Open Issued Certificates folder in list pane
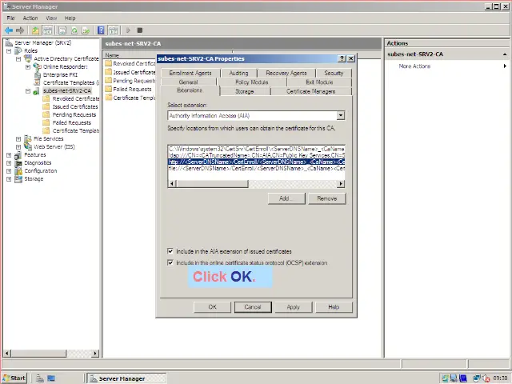 click(x=132, y=72)
